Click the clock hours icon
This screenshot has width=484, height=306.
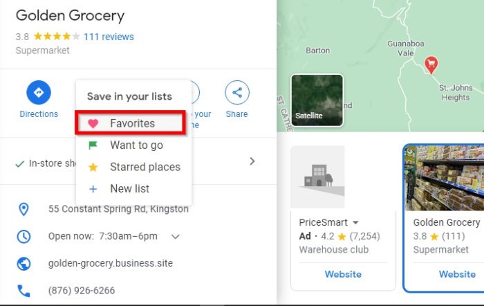24,236
